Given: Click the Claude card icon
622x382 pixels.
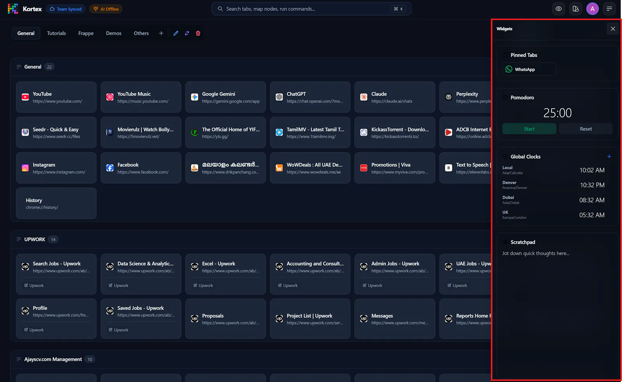Looking at the screenshot, I should [x=364, y=97].
